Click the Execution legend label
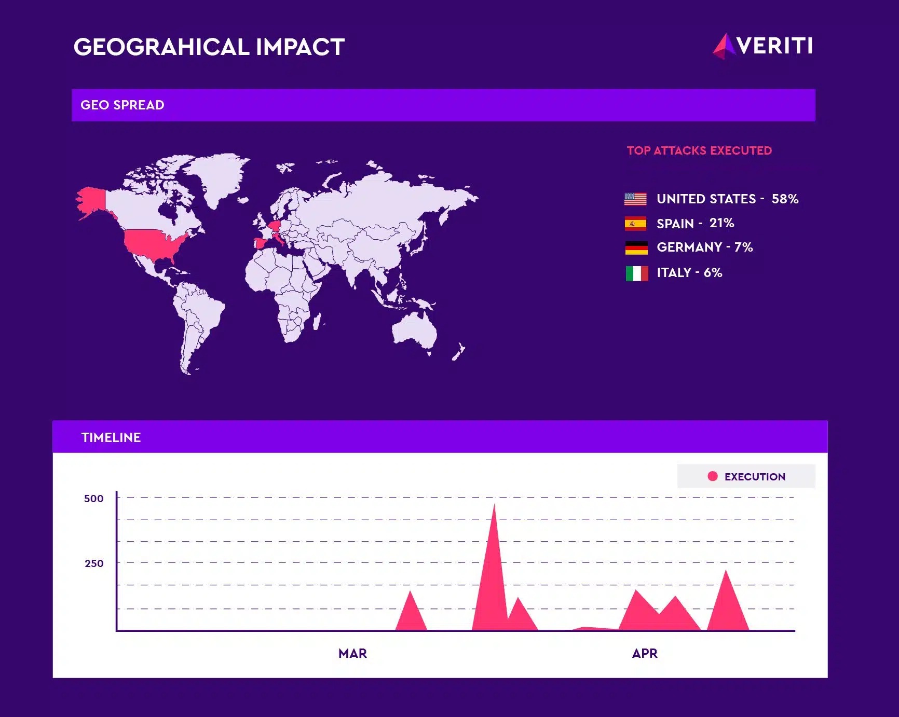 [x=755, y=477]
